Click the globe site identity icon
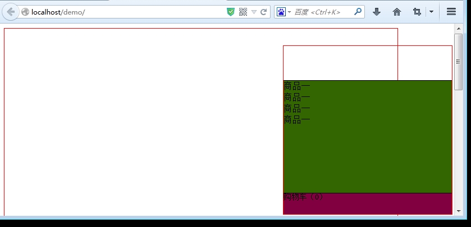471x227 pixels. [25, 12]
